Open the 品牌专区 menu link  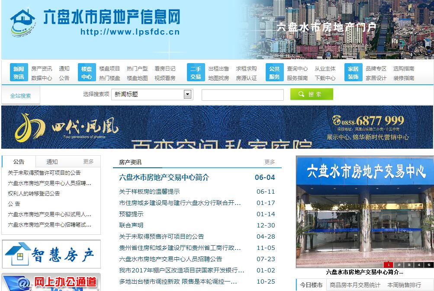[x=376, y=69]
